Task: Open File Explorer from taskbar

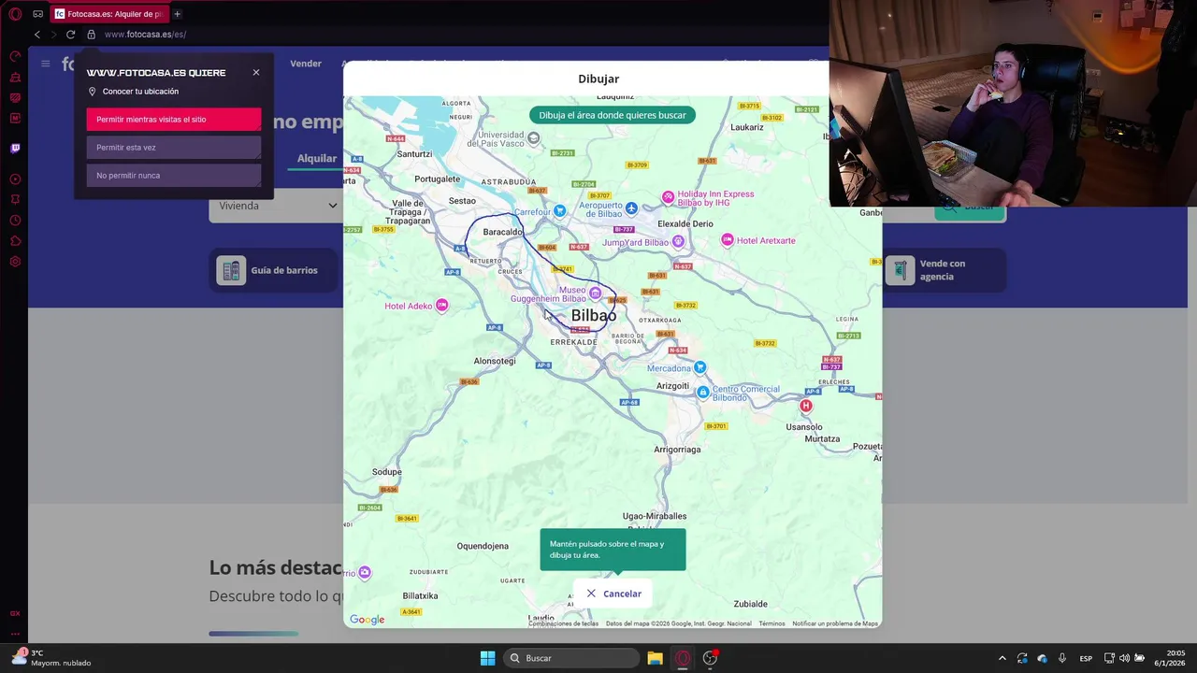Action: [655, 658]
